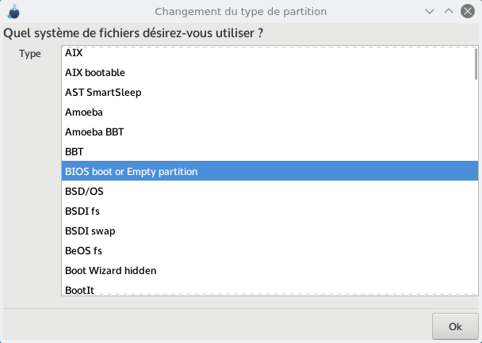Minimize window with down chevron icon

430,12
